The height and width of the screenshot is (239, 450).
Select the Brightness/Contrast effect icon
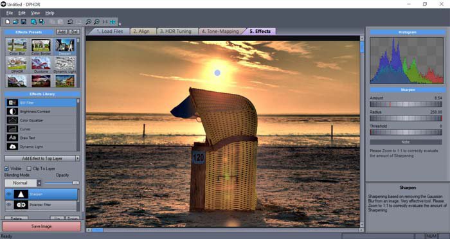(12, 111)
